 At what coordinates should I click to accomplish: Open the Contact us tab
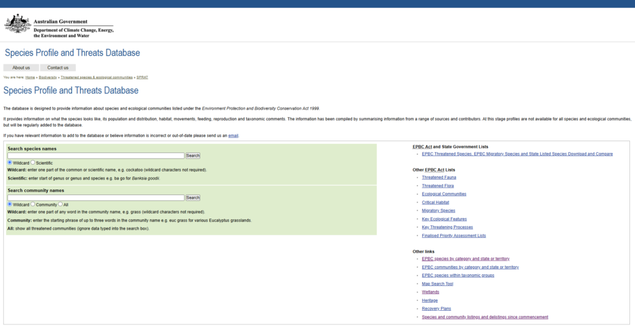[x=58, y=67]
